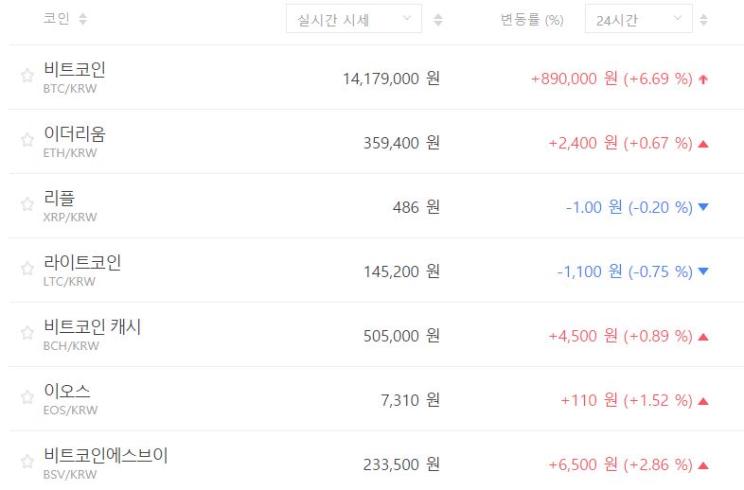Click the star next to 이오스
Image resolution: width=744 pixels, height=490 pixels.
tap(27, 398)
